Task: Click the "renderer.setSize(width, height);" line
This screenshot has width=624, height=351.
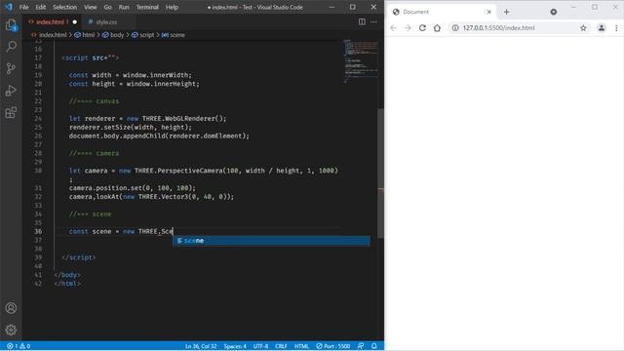Action: (x=130, y=128)
